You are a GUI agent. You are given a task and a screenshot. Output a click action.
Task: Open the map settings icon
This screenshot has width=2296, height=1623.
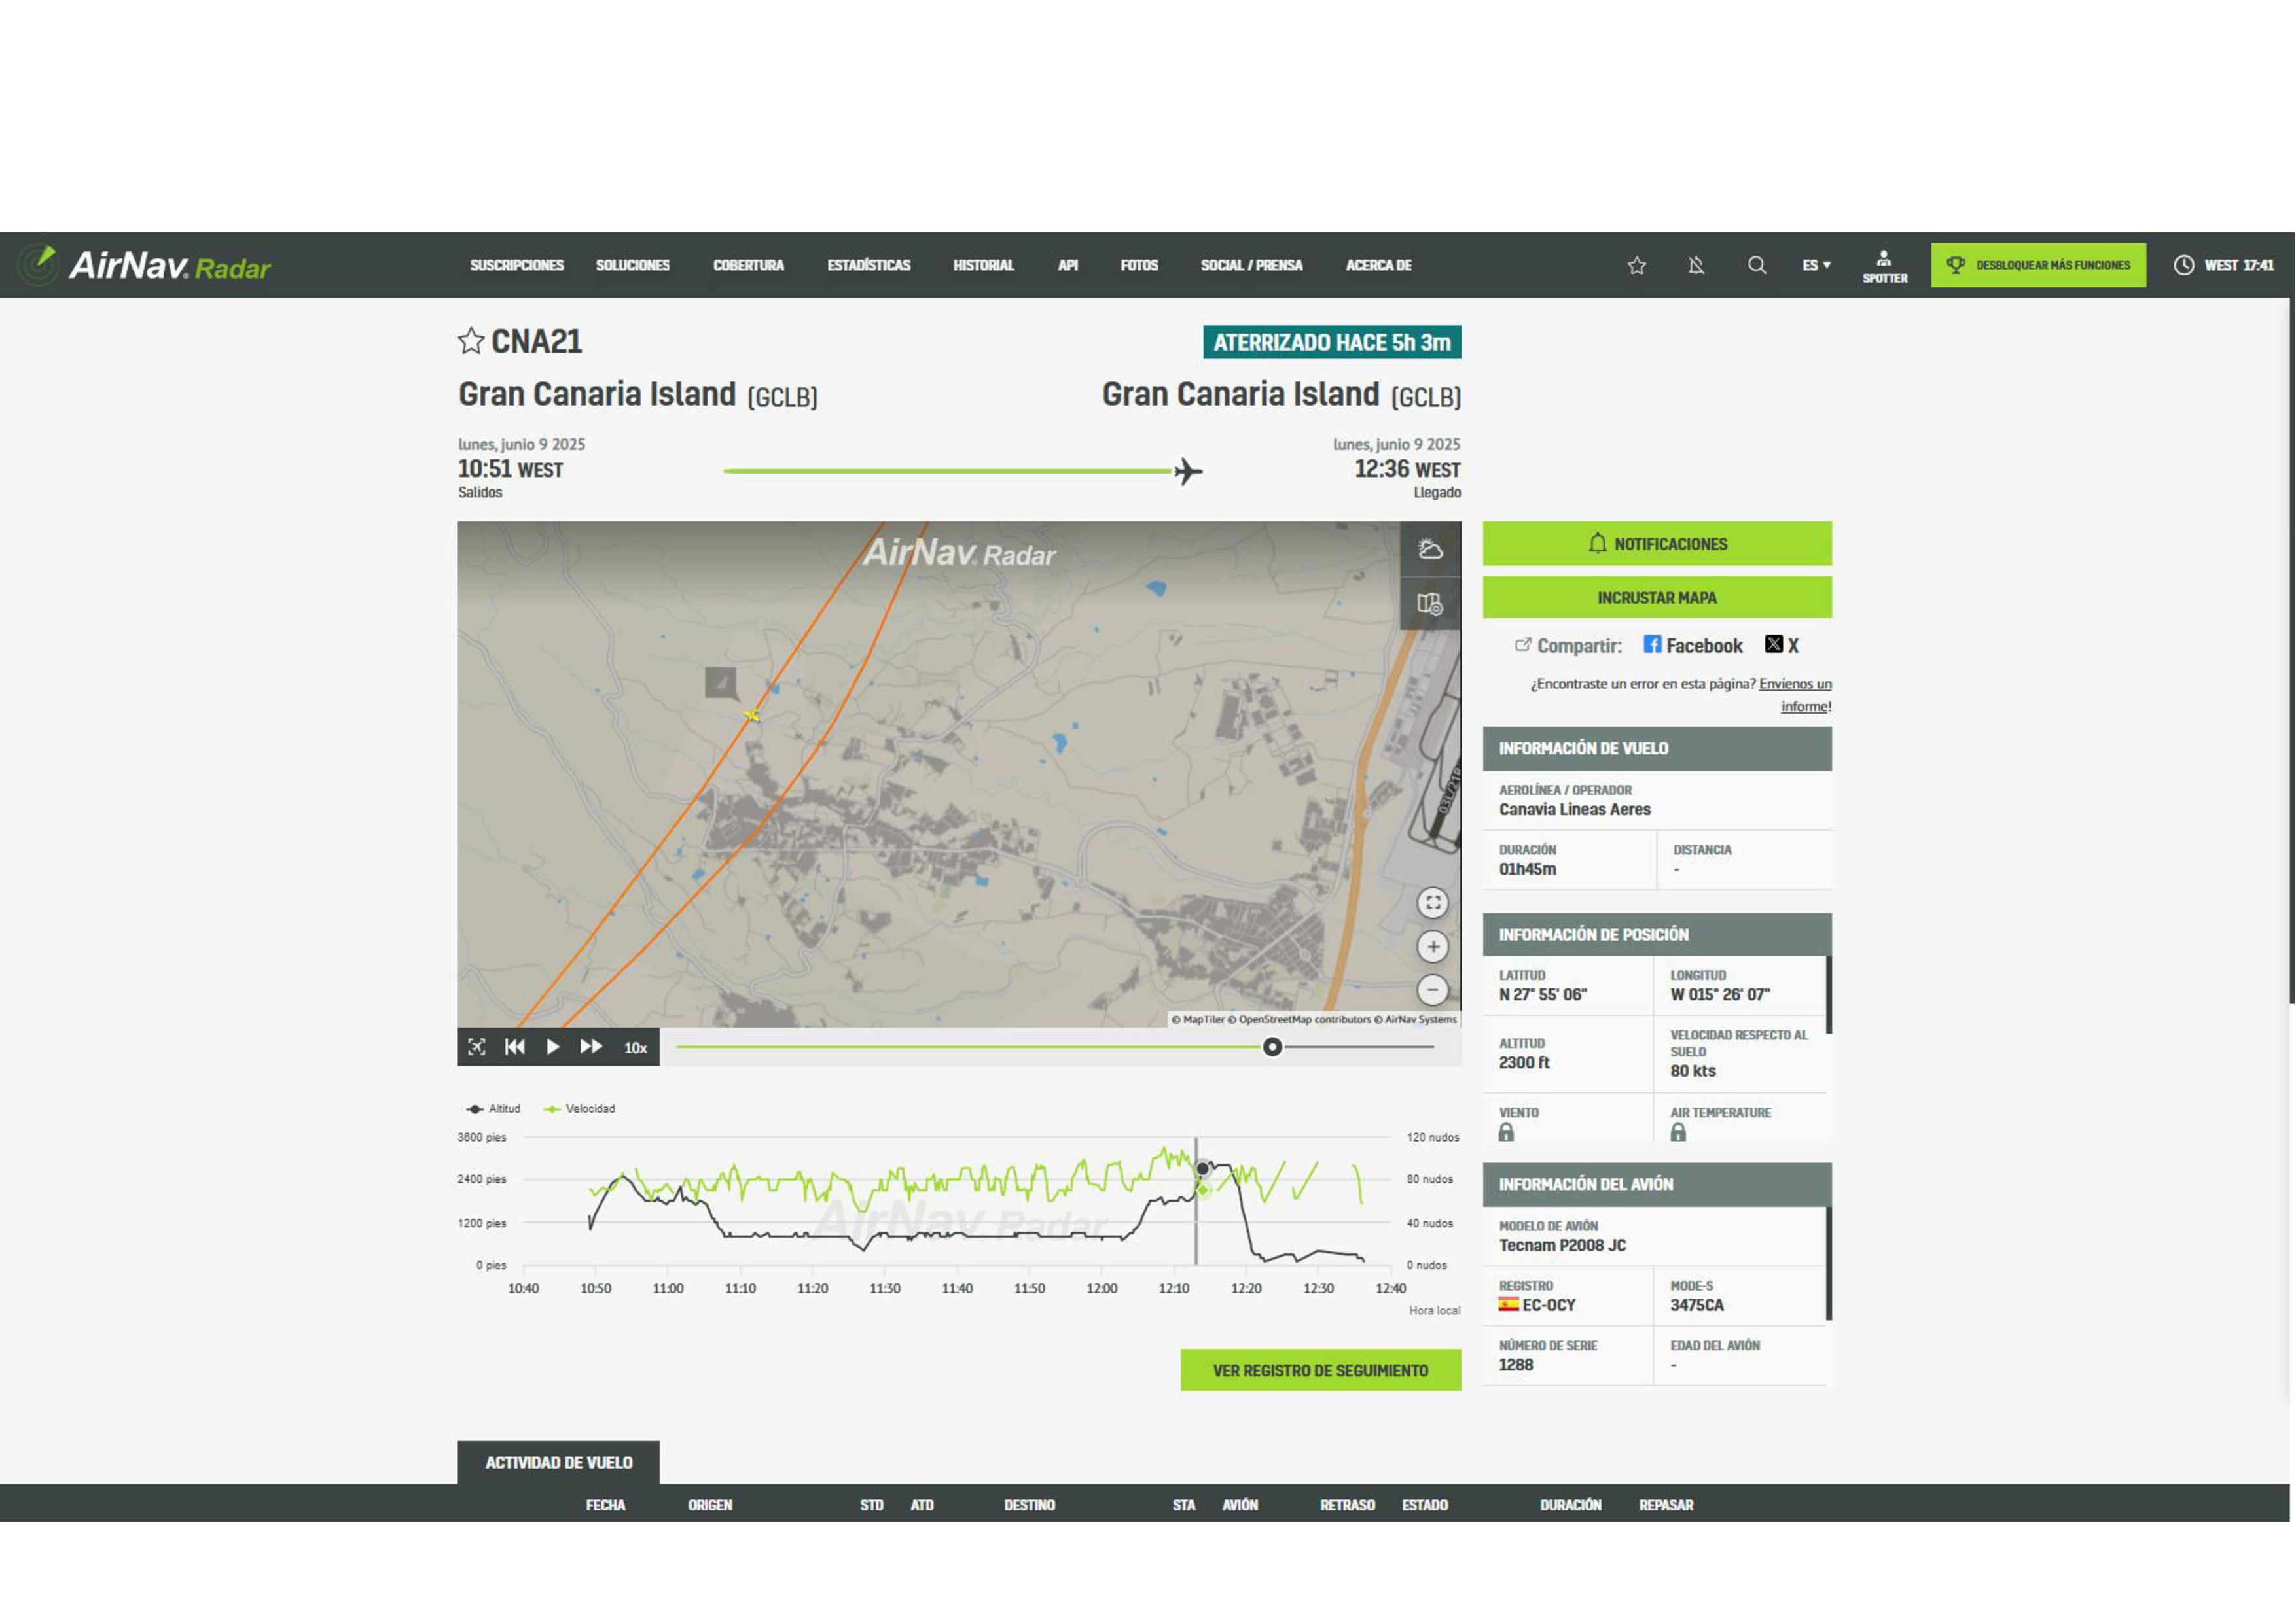coord(1430,604)
